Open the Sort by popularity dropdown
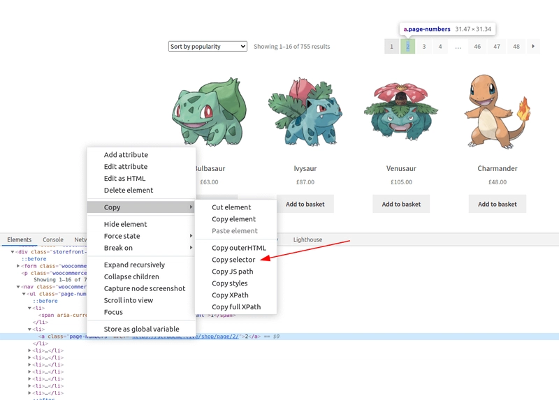The image size is (559, 400). click(x=208, y=46)
